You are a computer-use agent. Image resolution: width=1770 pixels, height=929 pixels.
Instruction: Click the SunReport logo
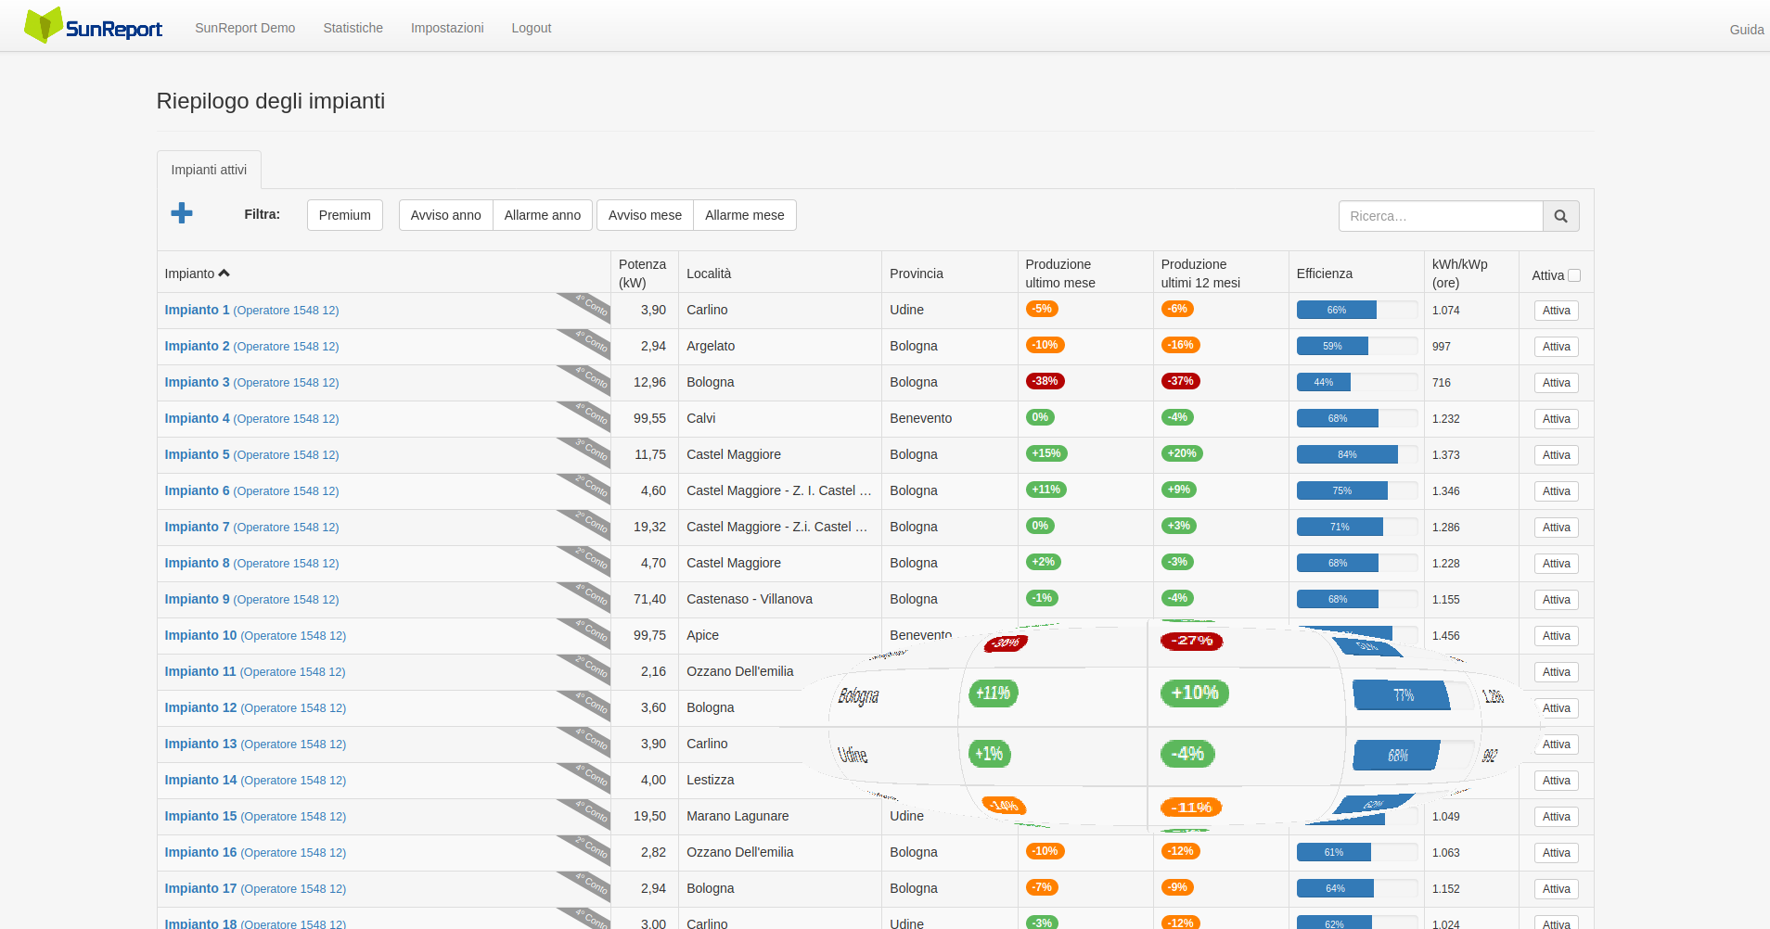pyautogui.click(x=93, y=26)
